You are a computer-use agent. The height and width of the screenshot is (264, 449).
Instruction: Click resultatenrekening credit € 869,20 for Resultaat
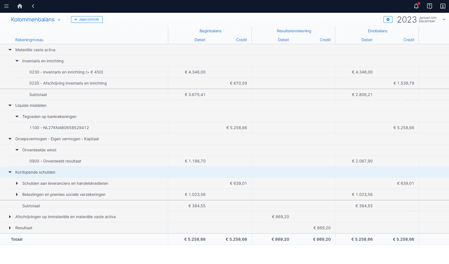coord(322,228)
